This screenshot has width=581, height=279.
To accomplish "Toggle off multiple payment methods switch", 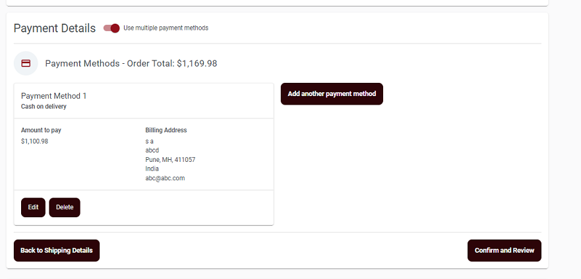I will point(111,28).
